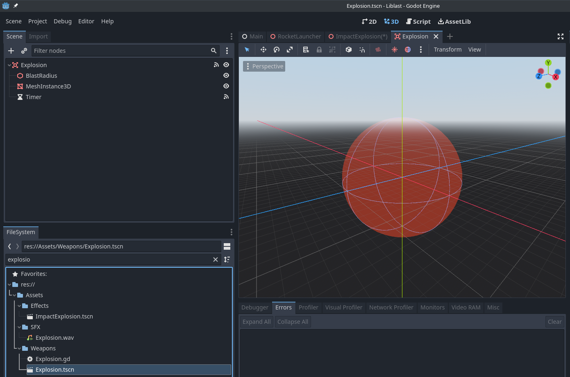Hide the Explosion root node

coord(226,65)
